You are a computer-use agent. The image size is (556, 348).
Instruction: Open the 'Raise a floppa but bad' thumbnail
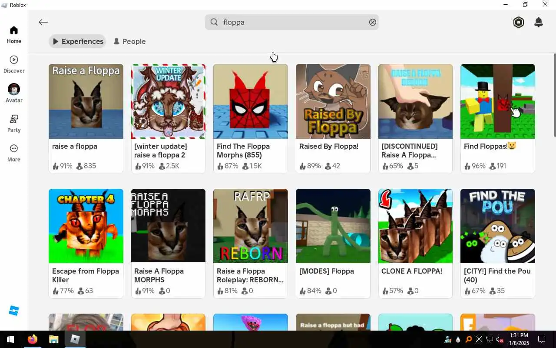(333, 322)
